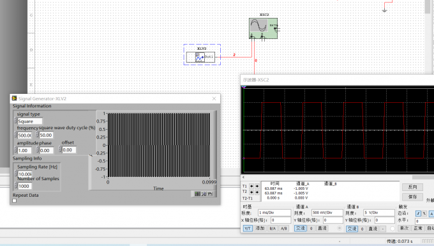Move T1 cursor right with arrow
434x246 pixels.
point(257,186)
